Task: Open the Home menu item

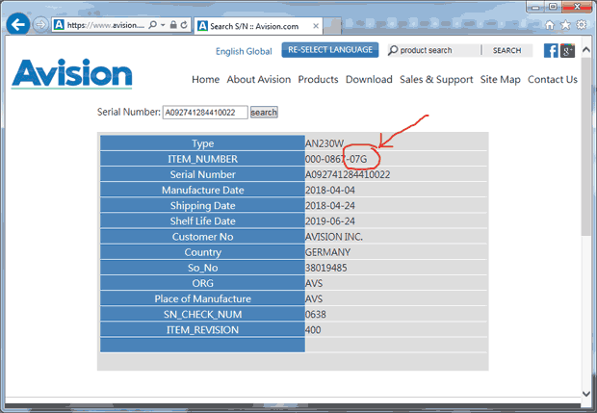Action: click(x=206, y=80)
